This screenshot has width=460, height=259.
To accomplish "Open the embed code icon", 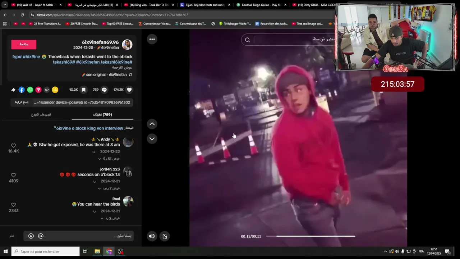I will (46, 90).
